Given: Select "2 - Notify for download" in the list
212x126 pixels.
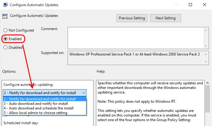Looking at the screenshot, I should pyautogui.click(x=39, y=99).
